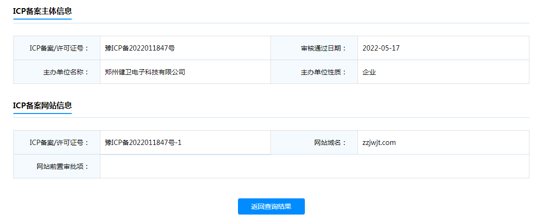
Task: Click the company name 郑州健卫电子科技有限公司
Action: pos(145,72)
